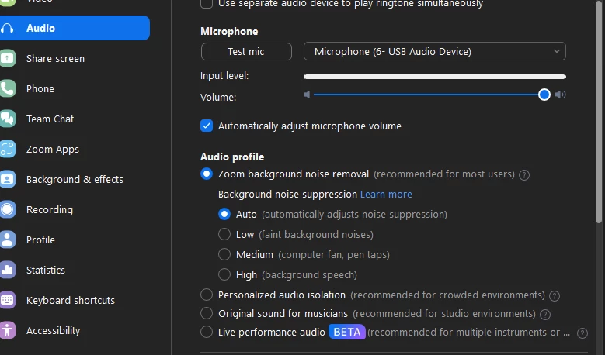The height and width of the screenshot is (355, 605).
Task: Open help for Zoom background noise removal
Action: [x=524, y=175]
